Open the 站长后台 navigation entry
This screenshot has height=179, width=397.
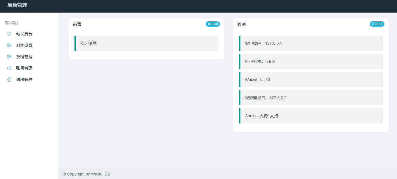(x=24, y=34)
